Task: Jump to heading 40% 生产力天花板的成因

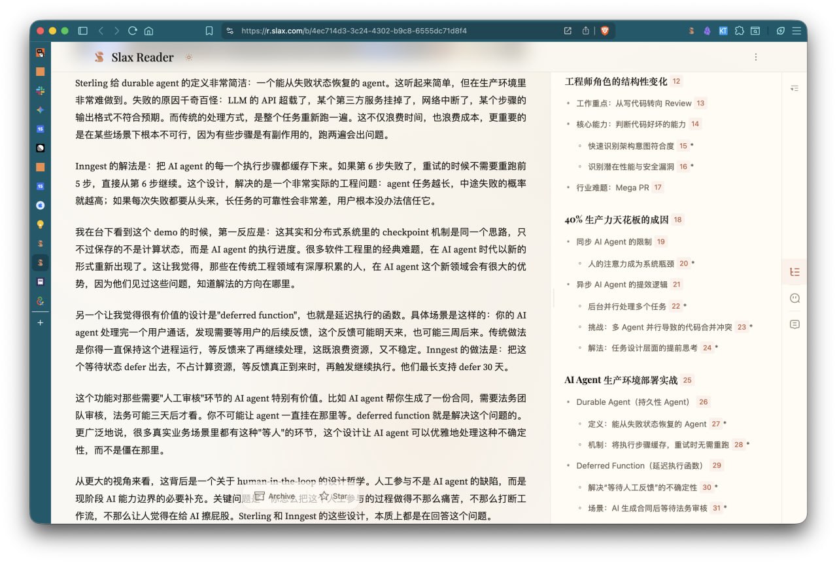Action: pos(615,220)
